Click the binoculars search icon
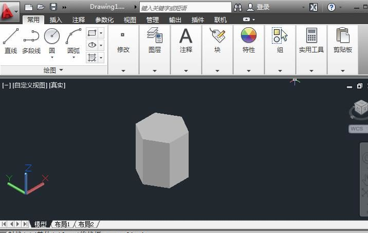Screen dimensions: 368x233 click(238, 7)
